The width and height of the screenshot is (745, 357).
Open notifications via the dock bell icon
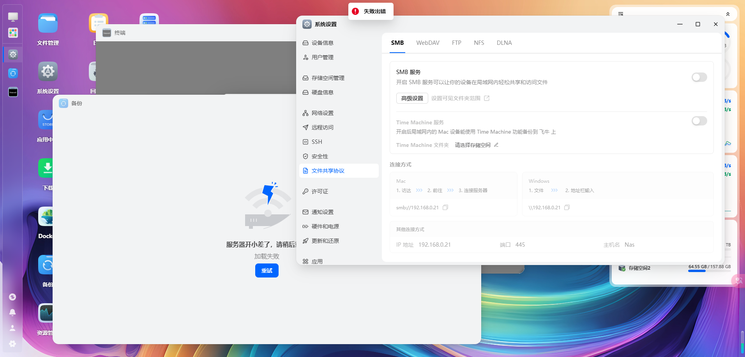click(12, 313)
